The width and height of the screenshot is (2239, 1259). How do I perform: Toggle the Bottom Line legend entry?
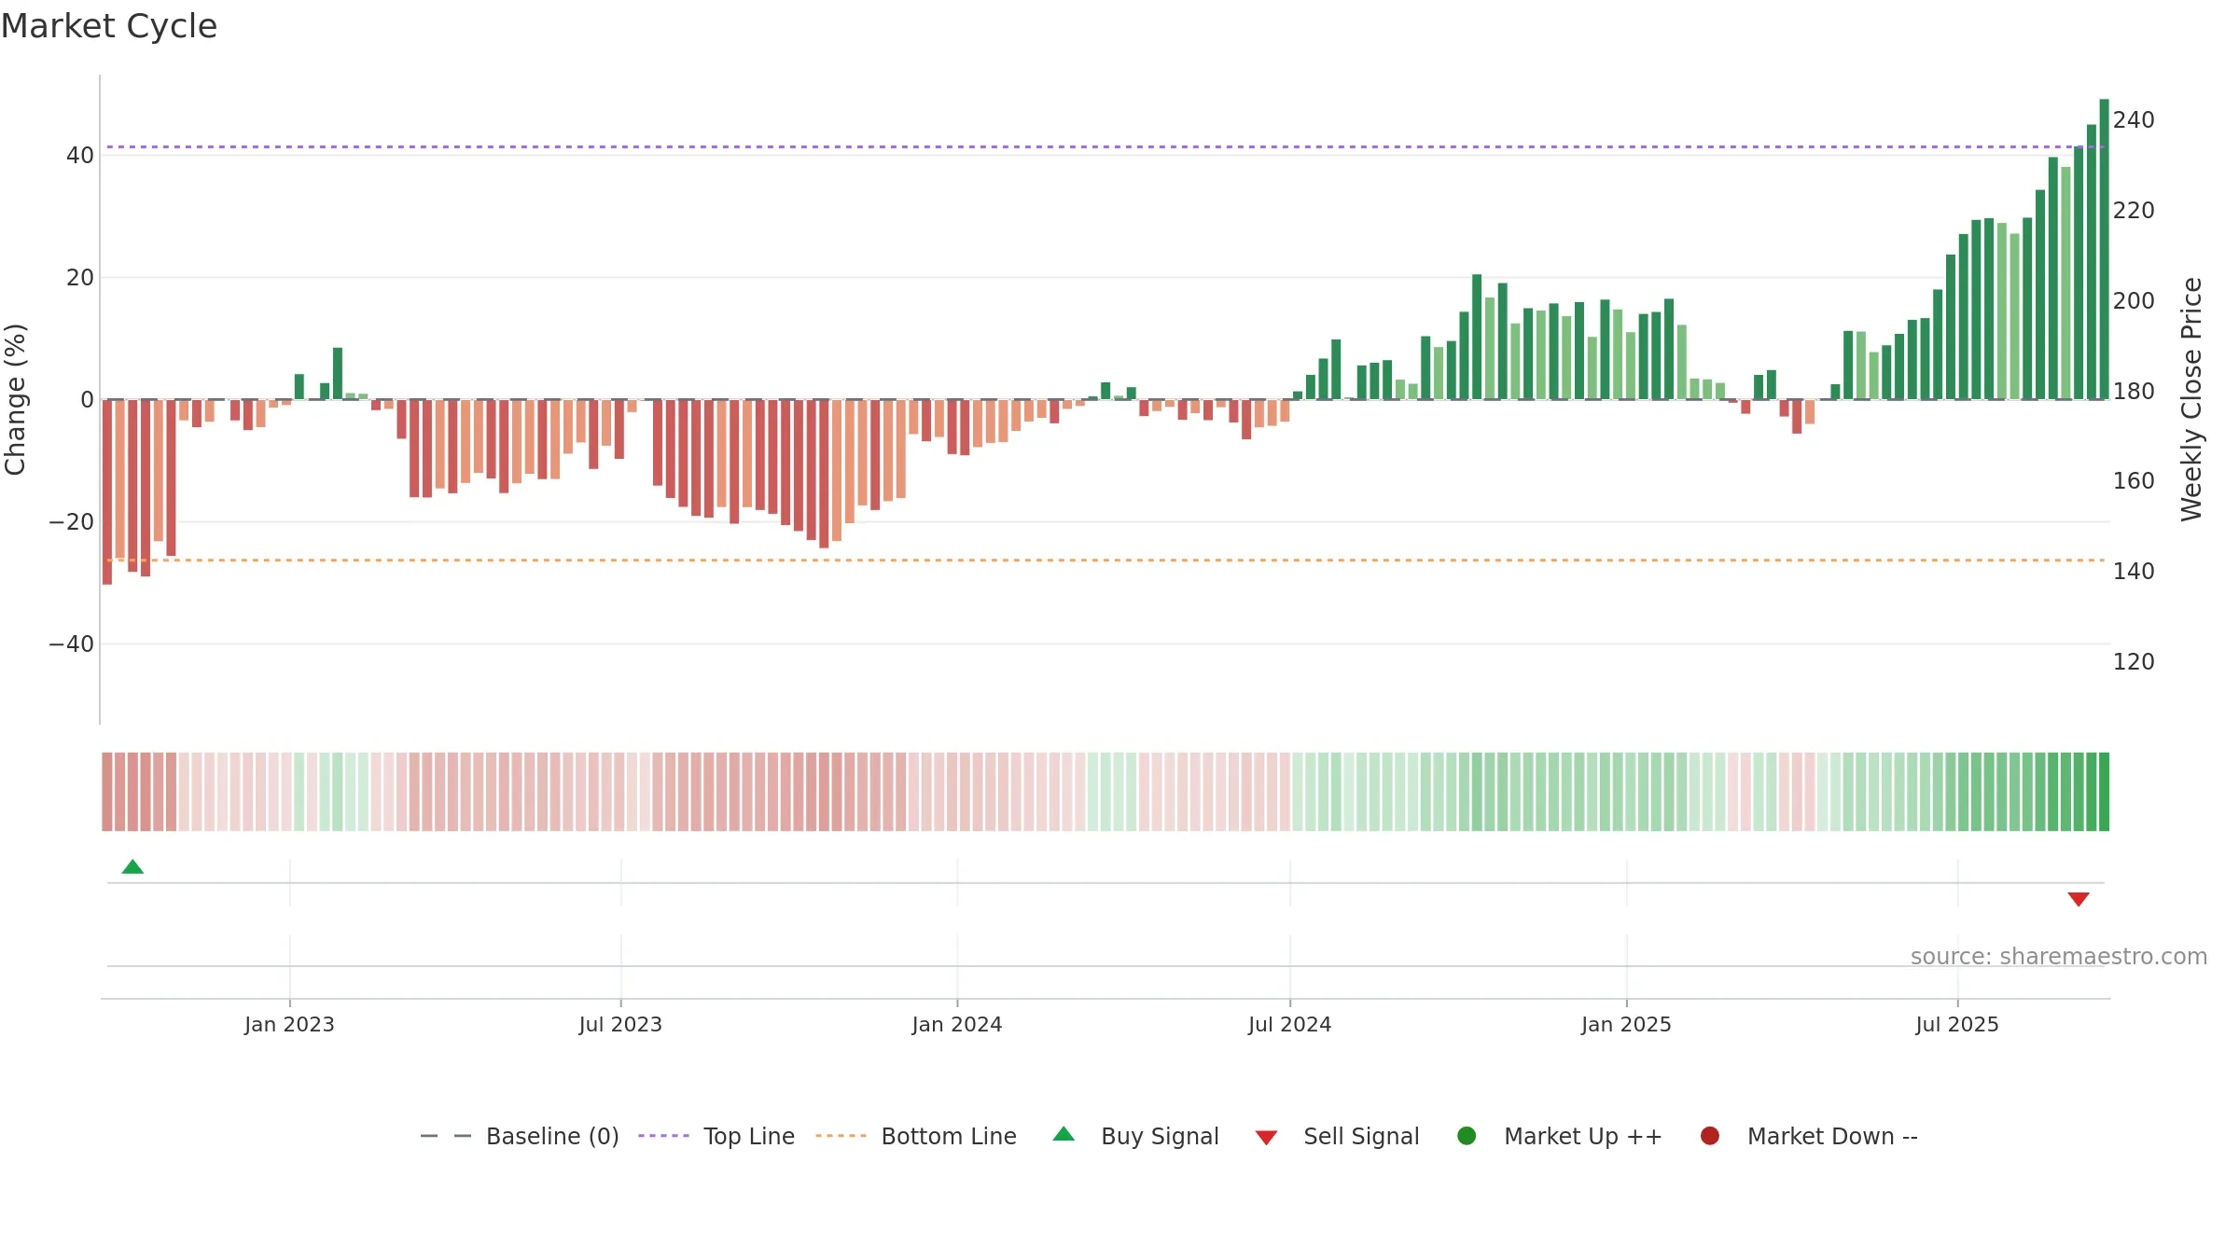[916, 1136]
